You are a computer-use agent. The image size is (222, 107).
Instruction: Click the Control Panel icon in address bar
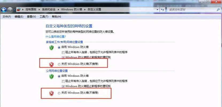(19, 10)
